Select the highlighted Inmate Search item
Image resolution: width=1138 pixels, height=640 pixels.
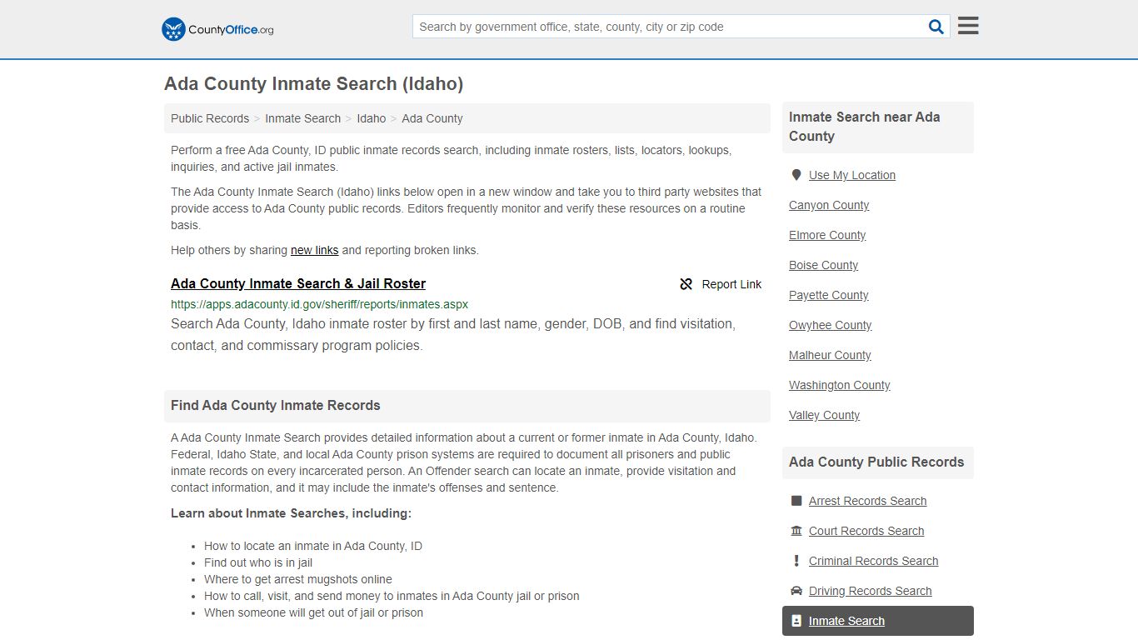click(878, 621)
